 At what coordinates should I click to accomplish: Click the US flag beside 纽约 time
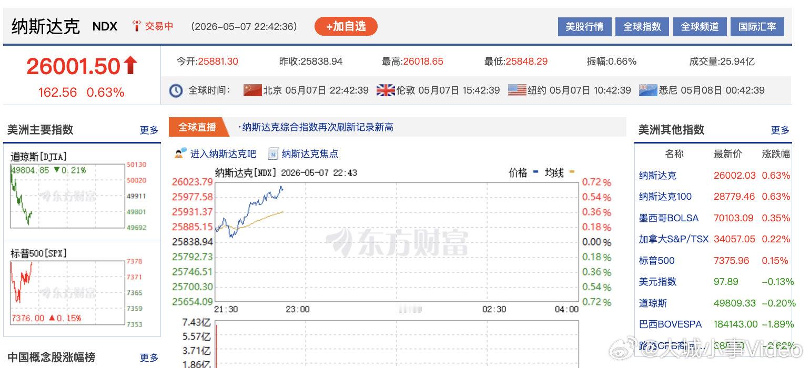click(517, 90)
